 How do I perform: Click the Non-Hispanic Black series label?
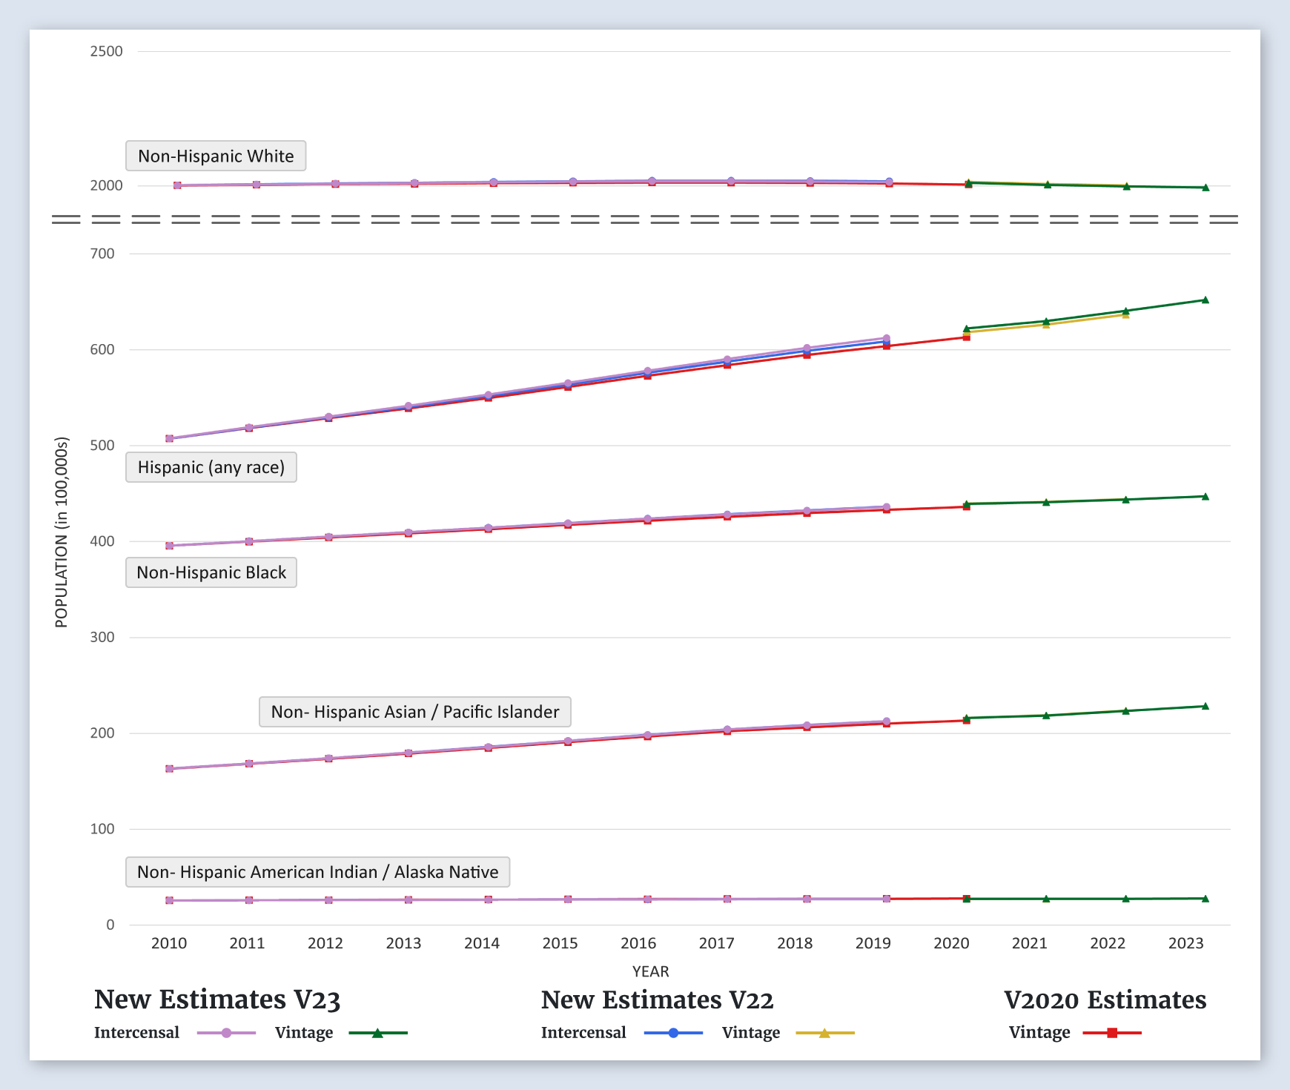[211, 572]
